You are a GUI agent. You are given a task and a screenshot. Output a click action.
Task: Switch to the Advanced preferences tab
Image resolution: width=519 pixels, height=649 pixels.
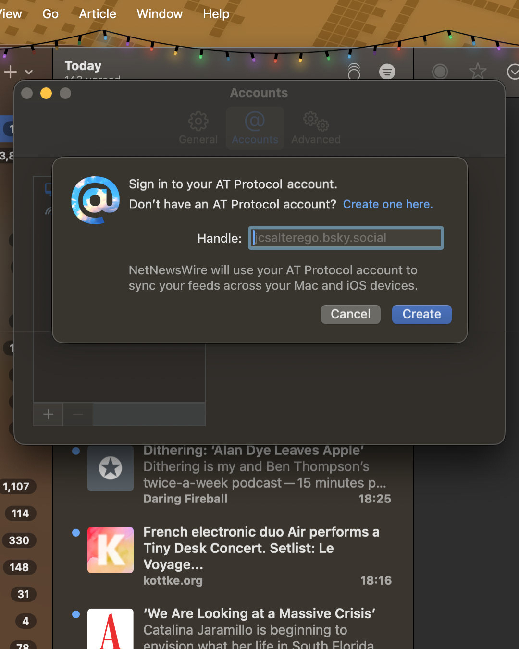(x=316, y=128)
